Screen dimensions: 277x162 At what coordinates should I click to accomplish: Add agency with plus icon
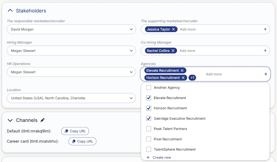pyautogui.click(x=266, y=74)
